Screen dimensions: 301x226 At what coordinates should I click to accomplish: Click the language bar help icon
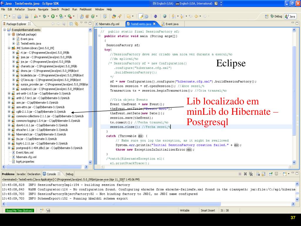pyautogui.click(x=216, y=4)
